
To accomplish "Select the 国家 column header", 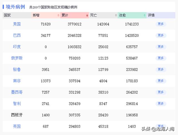I will 17,15.
